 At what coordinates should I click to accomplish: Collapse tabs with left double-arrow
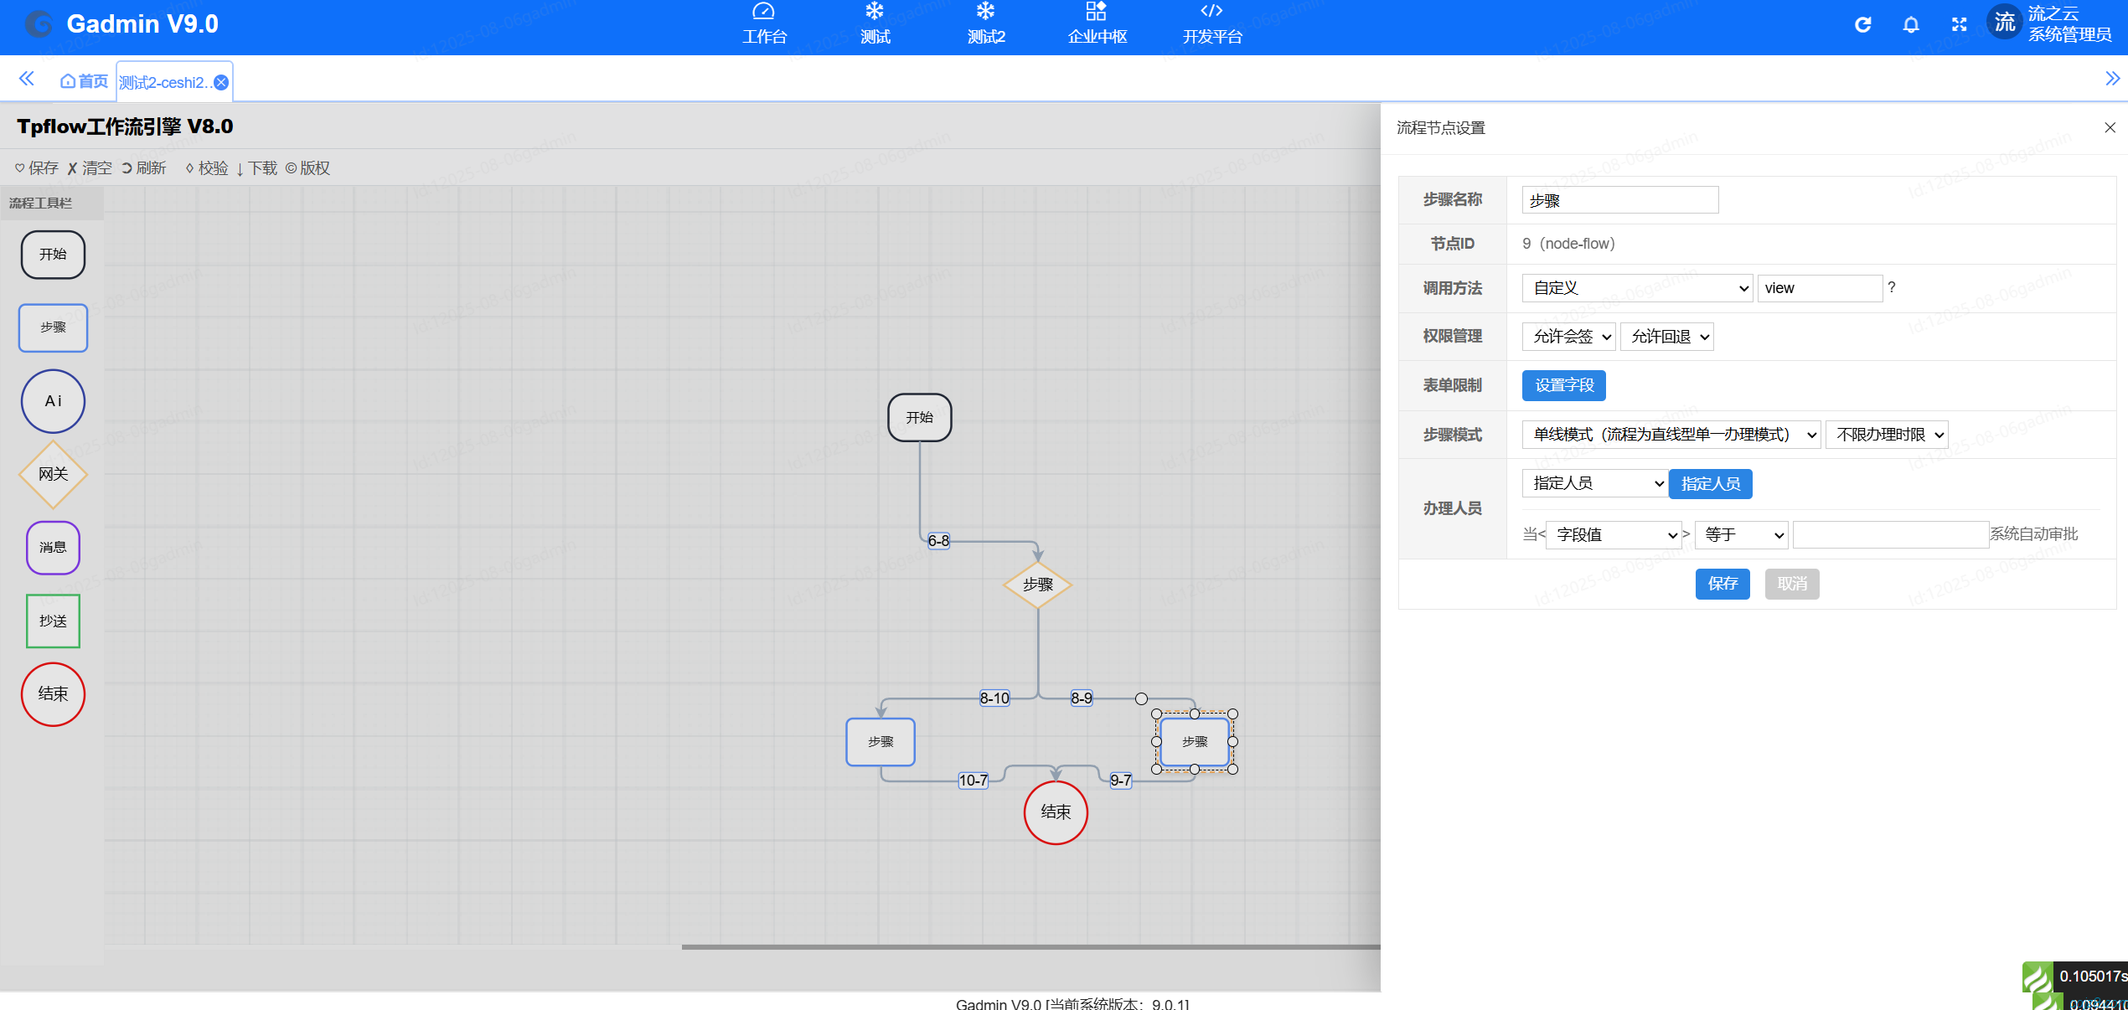[x=27, y=79]
